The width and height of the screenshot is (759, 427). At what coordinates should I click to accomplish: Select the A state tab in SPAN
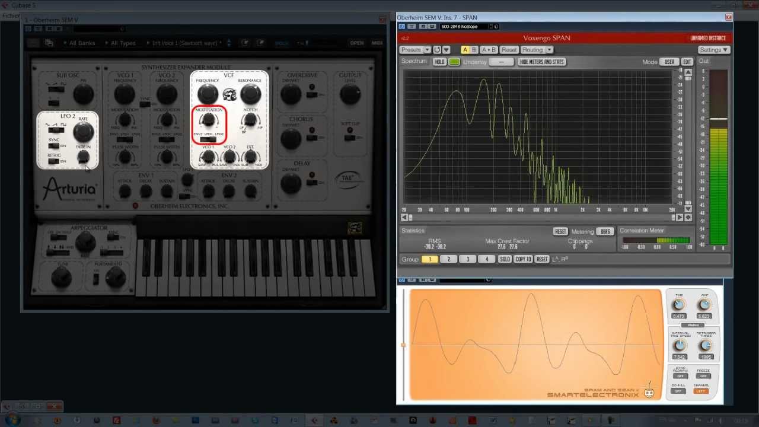coord(465,50)
